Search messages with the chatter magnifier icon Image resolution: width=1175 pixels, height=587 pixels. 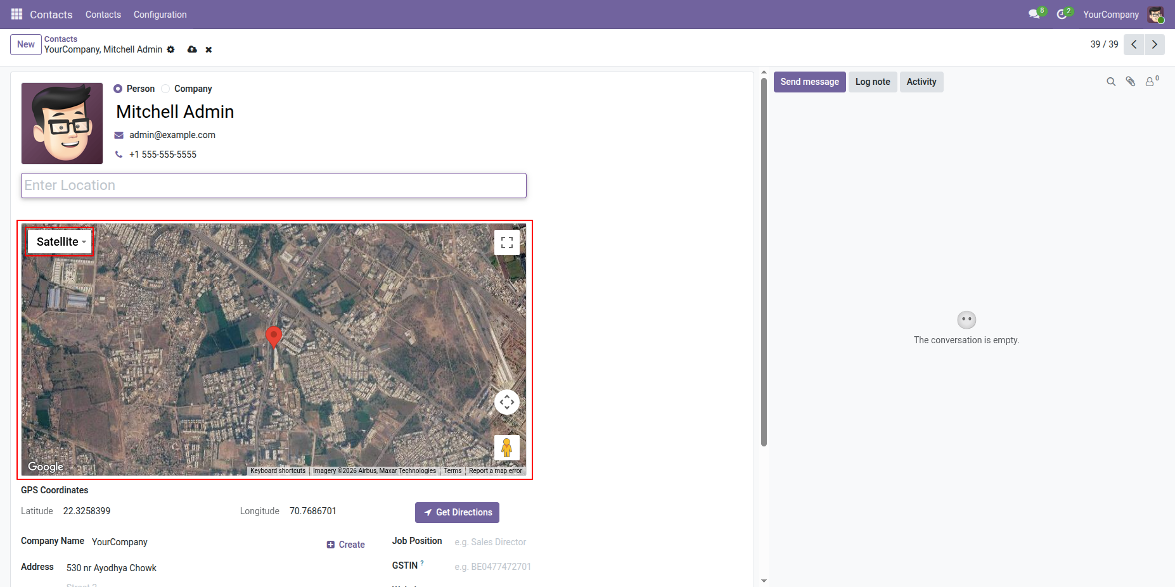point(1111,82)
